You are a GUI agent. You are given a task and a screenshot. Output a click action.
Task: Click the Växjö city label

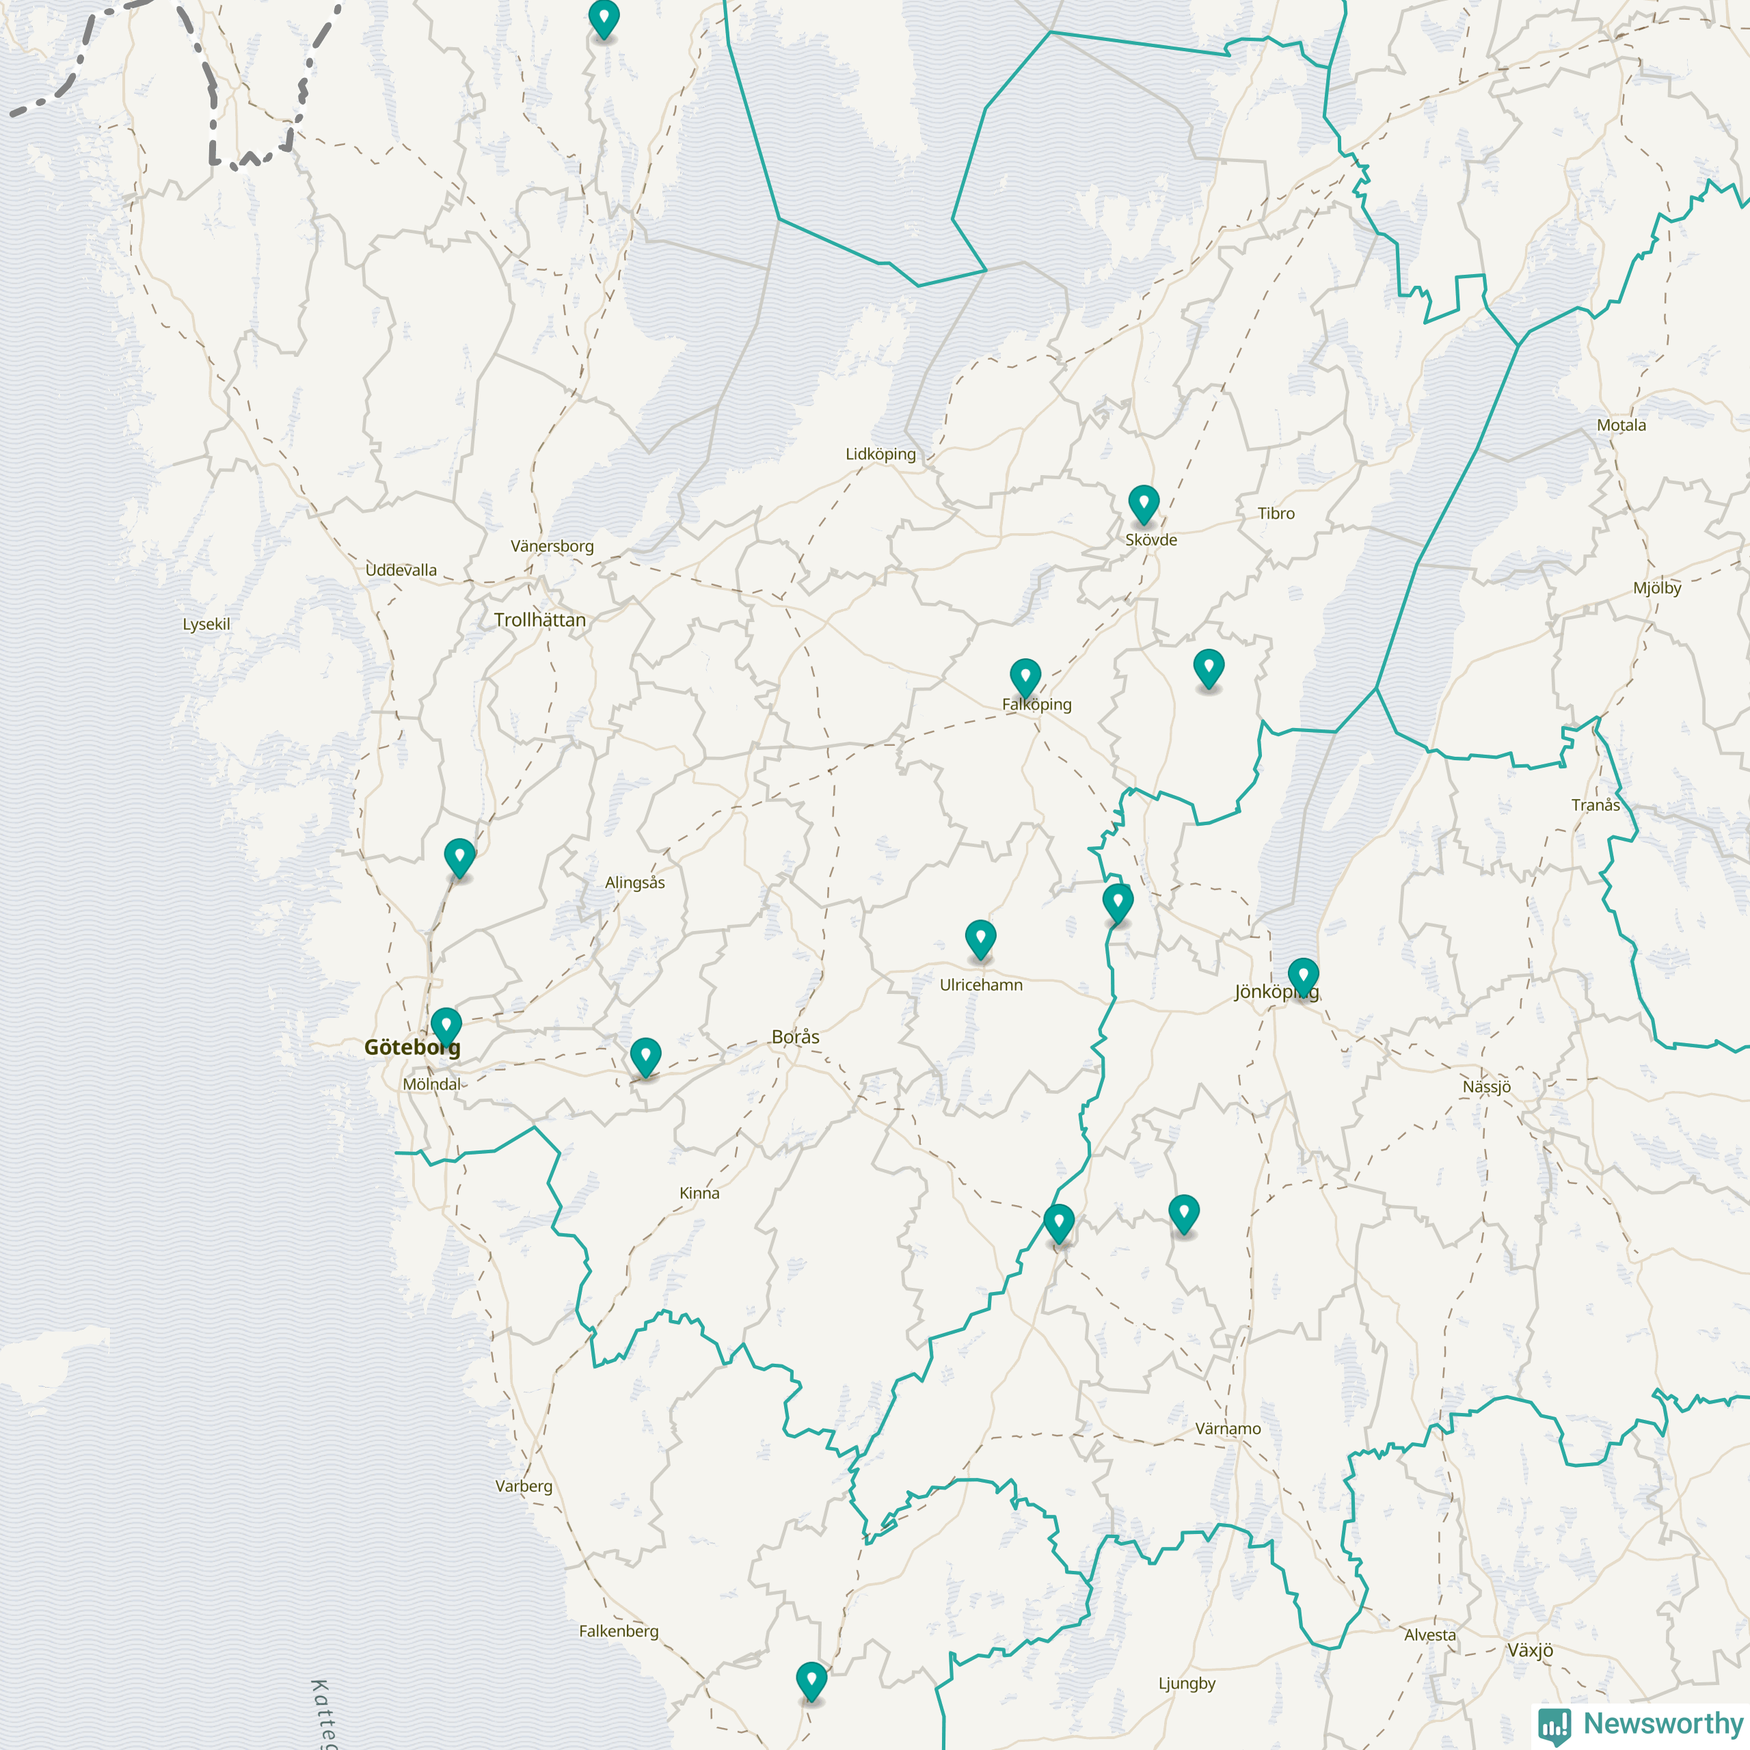(x=1530, y=1650)
